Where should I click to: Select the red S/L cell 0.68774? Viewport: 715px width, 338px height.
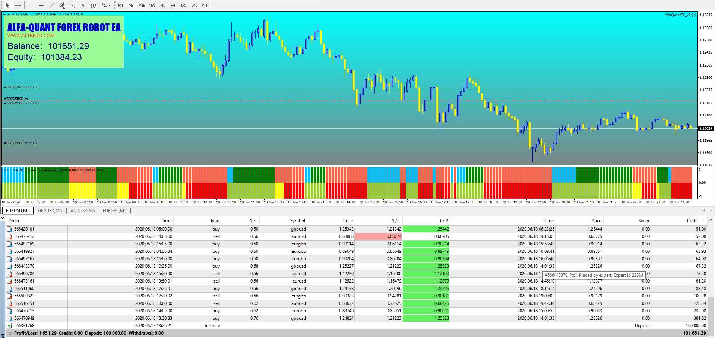point(379,236)
